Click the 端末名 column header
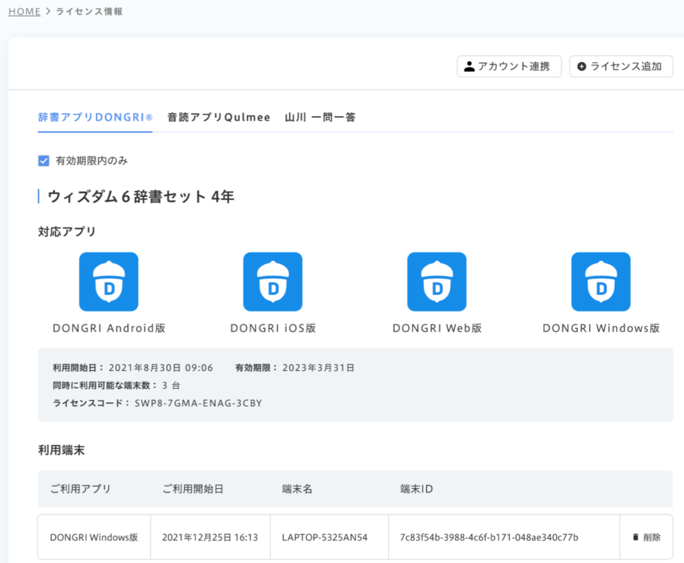The height and width of the screenshot is (563, 684). [297, 489]
